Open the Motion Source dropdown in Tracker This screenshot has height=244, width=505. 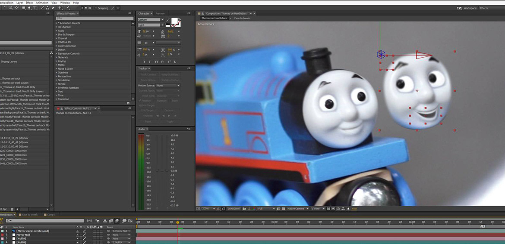168,85
